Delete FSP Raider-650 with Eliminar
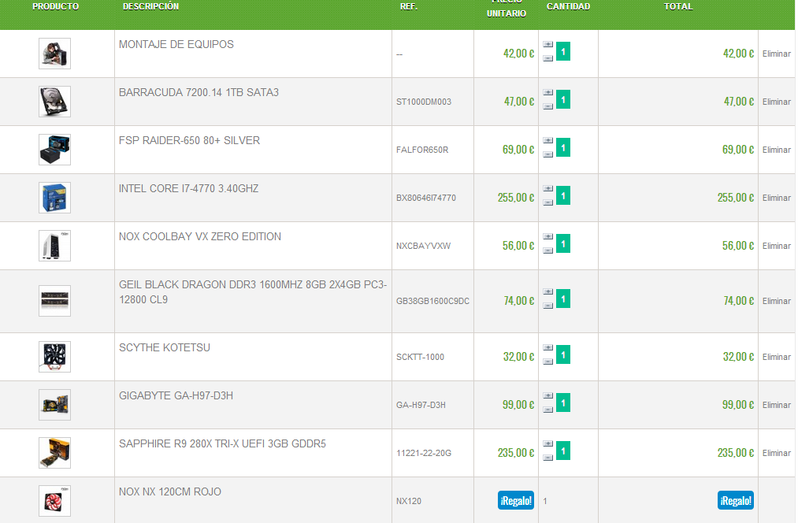 click(776, 150)
